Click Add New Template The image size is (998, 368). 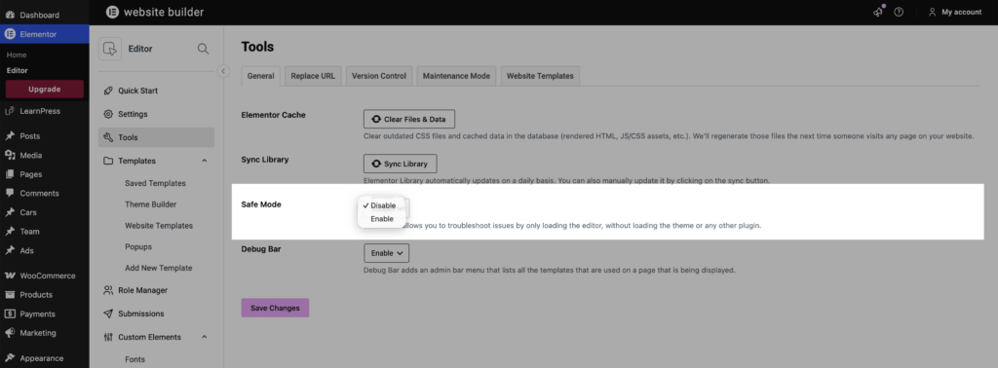point(159,269)
